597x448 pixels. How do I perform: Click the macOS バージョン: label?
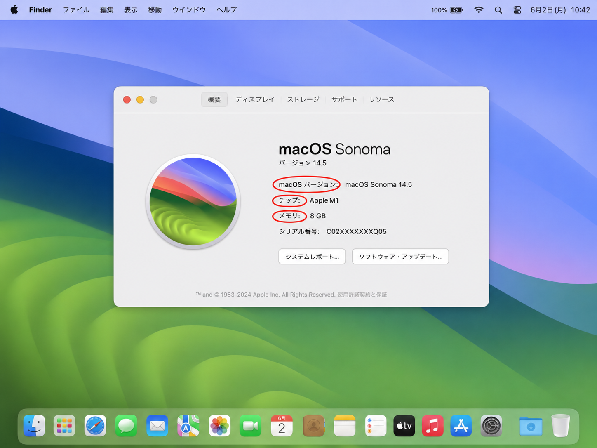(308, 184)
